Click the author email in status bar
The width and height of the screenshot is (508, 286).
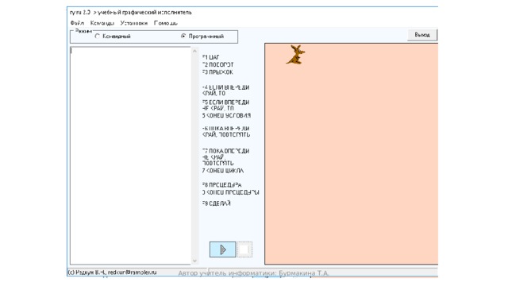133,272
